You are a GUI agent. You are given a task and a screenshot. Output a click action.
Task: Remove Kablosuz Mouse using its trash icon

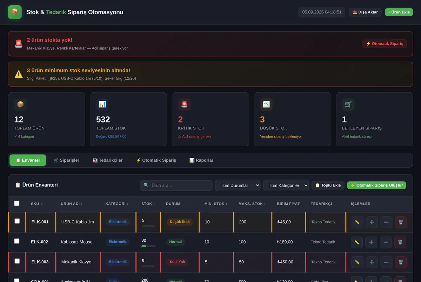click(400, 242)
